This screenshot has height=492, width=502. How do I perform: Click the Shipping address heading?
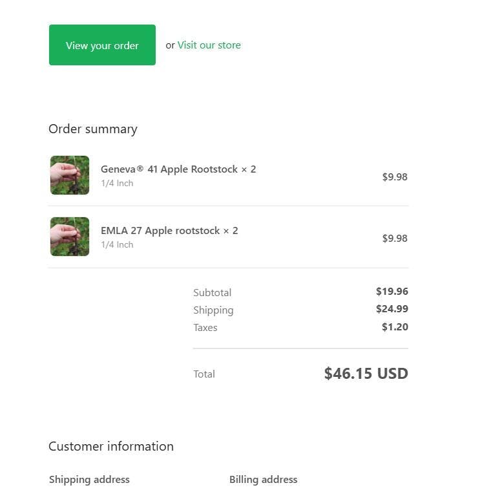click(89, 480)
